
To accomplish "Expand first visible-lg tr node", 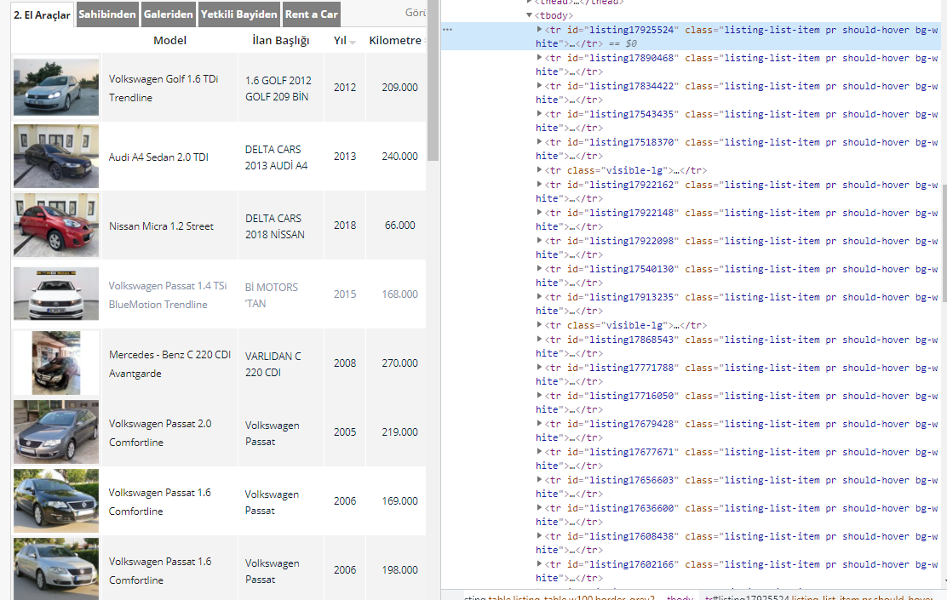I will pyautogui.click(x=539, y=169).
